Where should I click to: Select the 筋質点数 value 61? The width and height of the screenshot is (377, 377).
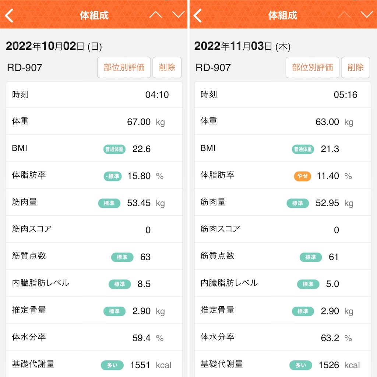pyautogui.click(x=334, y=257)
